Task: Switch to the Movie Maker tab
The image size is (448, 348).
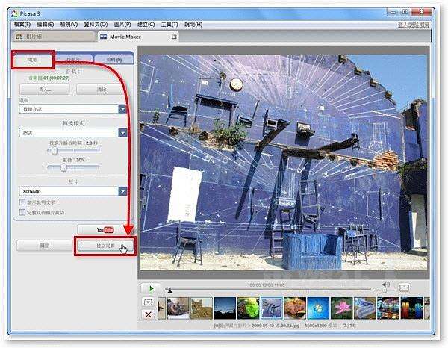Action: (x=139, y=37)
